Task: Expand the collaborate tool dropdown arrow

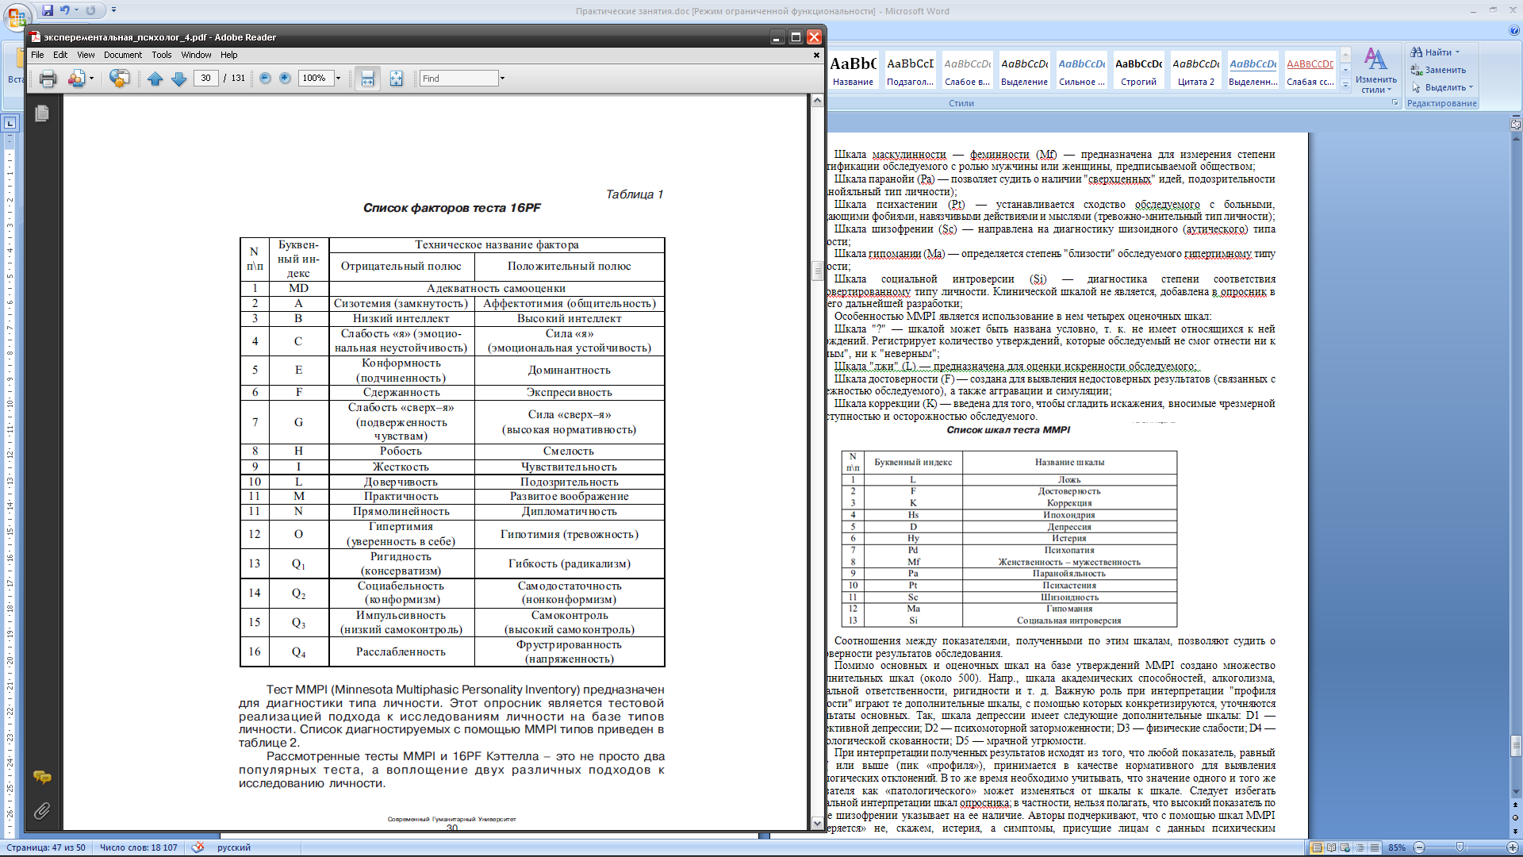Action: 91,79
